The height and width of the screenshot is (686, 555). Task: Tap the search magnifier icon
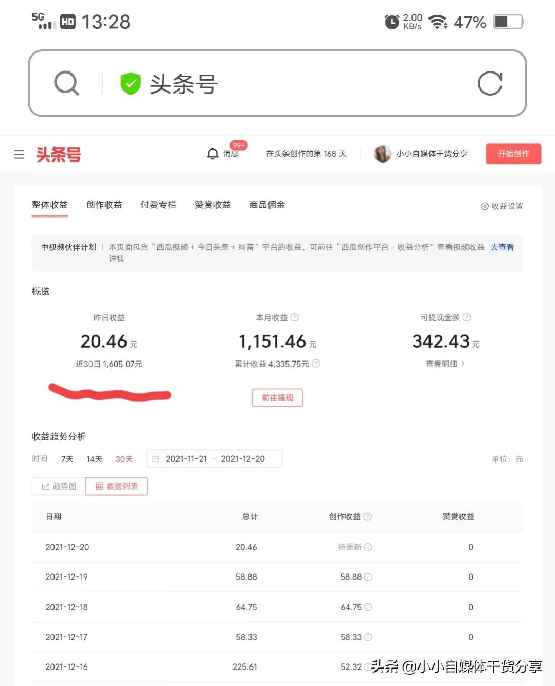coord(67,83)
